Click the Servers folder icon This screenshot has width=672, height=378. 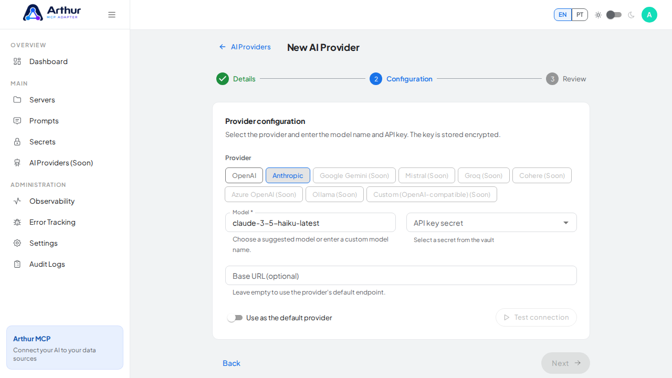tap(17, 100)
